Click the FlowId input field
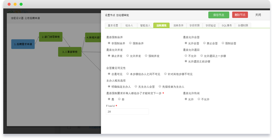 (x=127, y=111)
